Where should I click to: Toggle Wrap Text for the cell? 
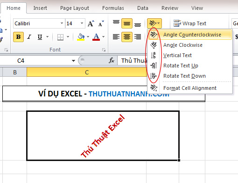point(190,23)
